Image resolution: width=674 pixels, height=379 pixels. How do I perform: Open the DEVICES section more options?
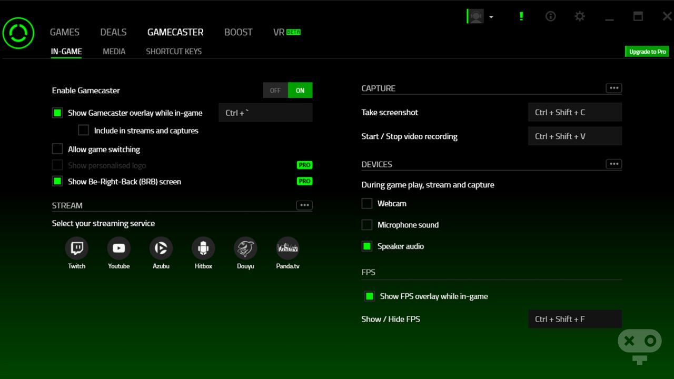614,164
